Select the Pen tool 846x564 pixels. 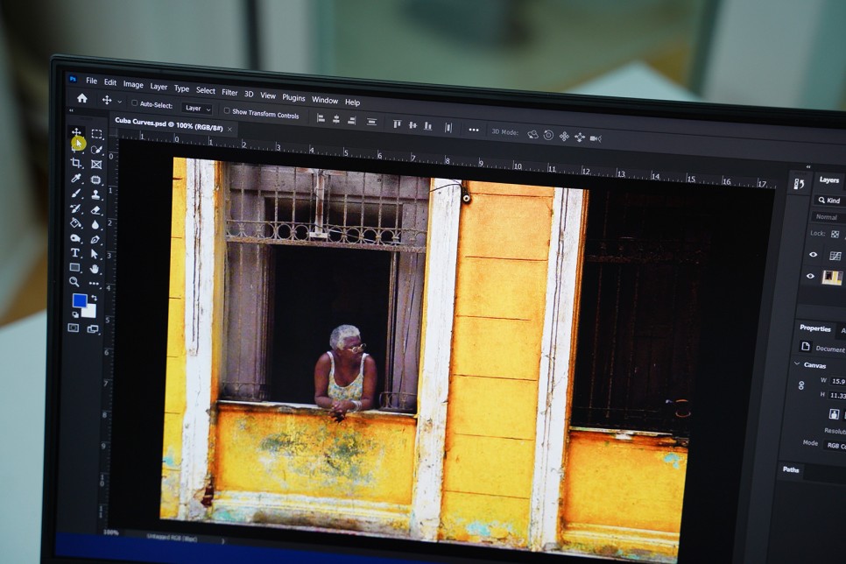coord(95,239)
